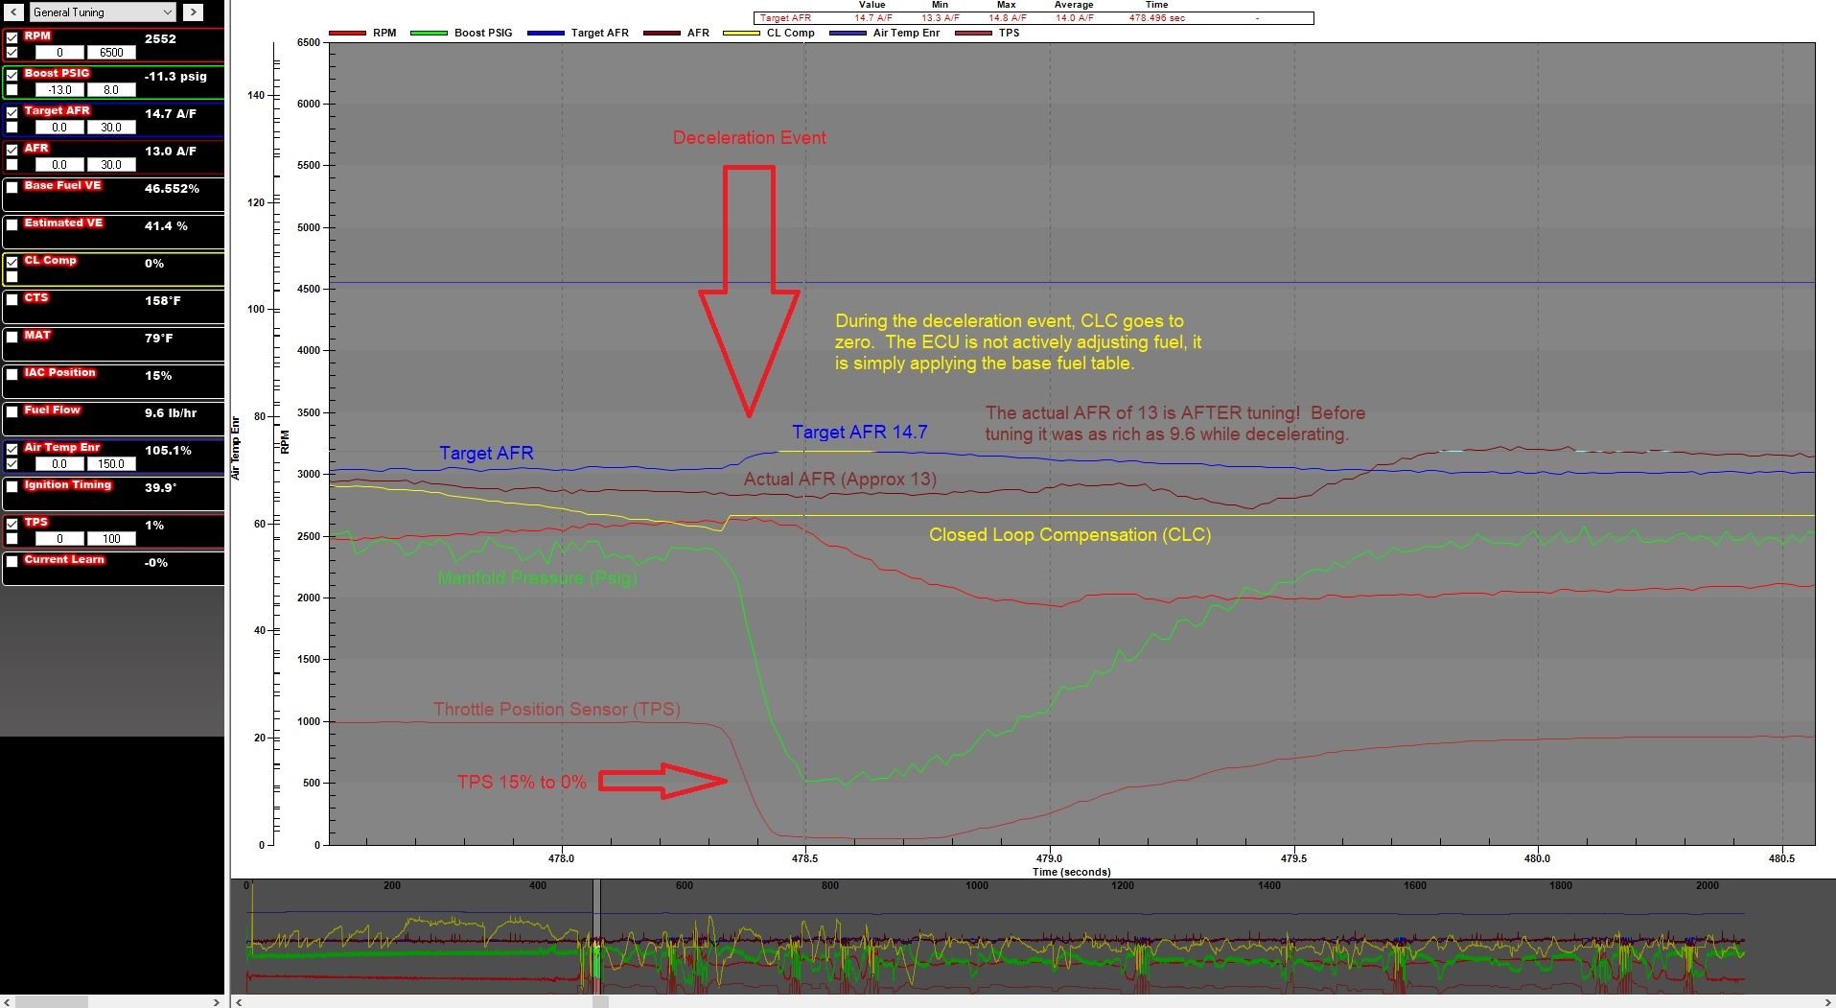Image resolution: width=1836 pixels, height=1008 pixels.
Task: Click the bottom timeline scrollbar thumb
Action: [600, 1001]
